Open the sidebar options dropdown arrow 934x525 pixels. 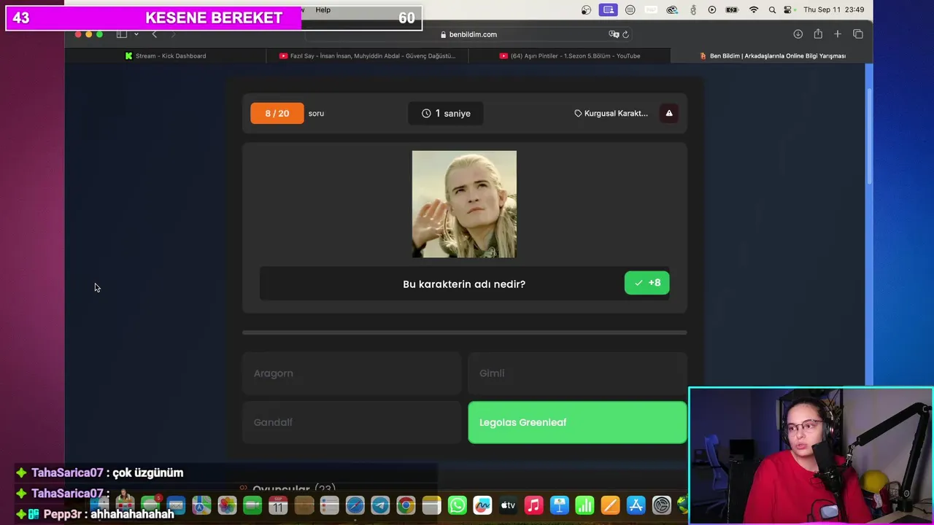pyautogui.click(x=136, y=34)
